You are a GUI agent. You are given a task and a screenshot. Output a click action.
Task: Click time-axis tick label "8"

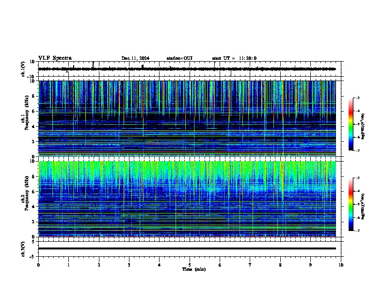point(280,265)
